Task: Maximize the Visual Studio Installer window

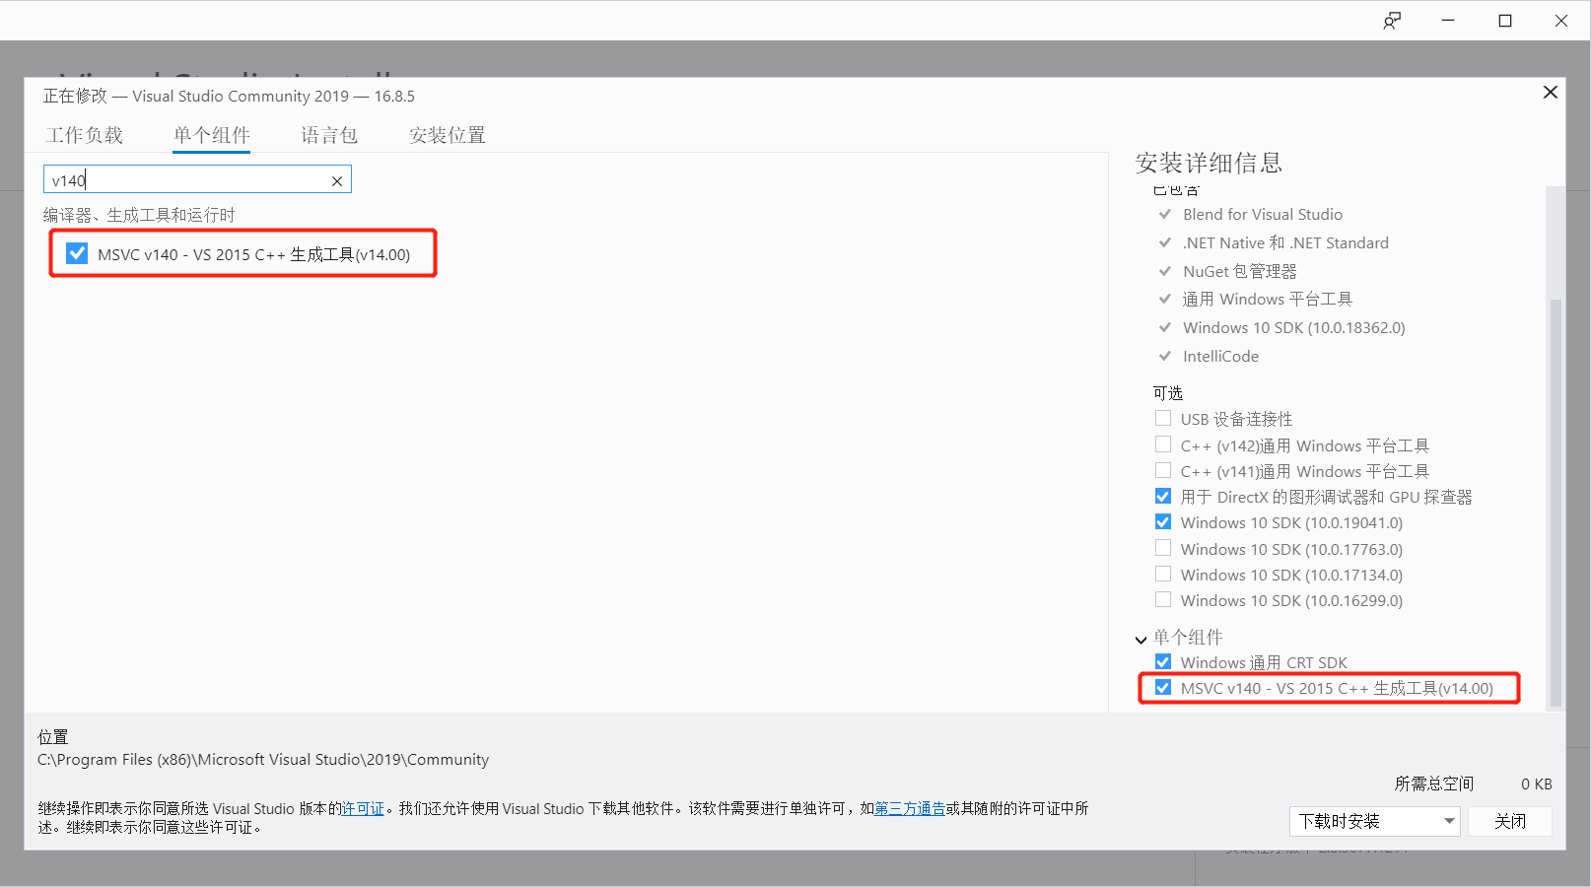Action: [x=1505, y=21]
